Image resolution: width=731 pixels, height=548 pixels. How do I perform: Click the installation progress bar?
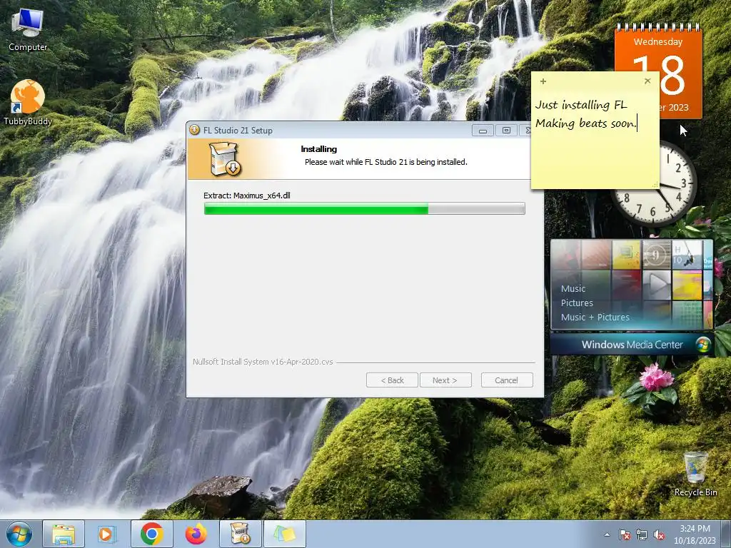365,209
